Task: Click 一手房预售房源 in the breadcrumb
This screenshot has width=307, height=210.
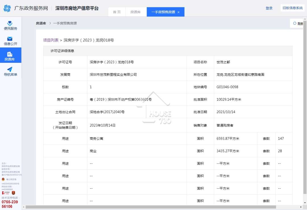Action: point(65,23)
